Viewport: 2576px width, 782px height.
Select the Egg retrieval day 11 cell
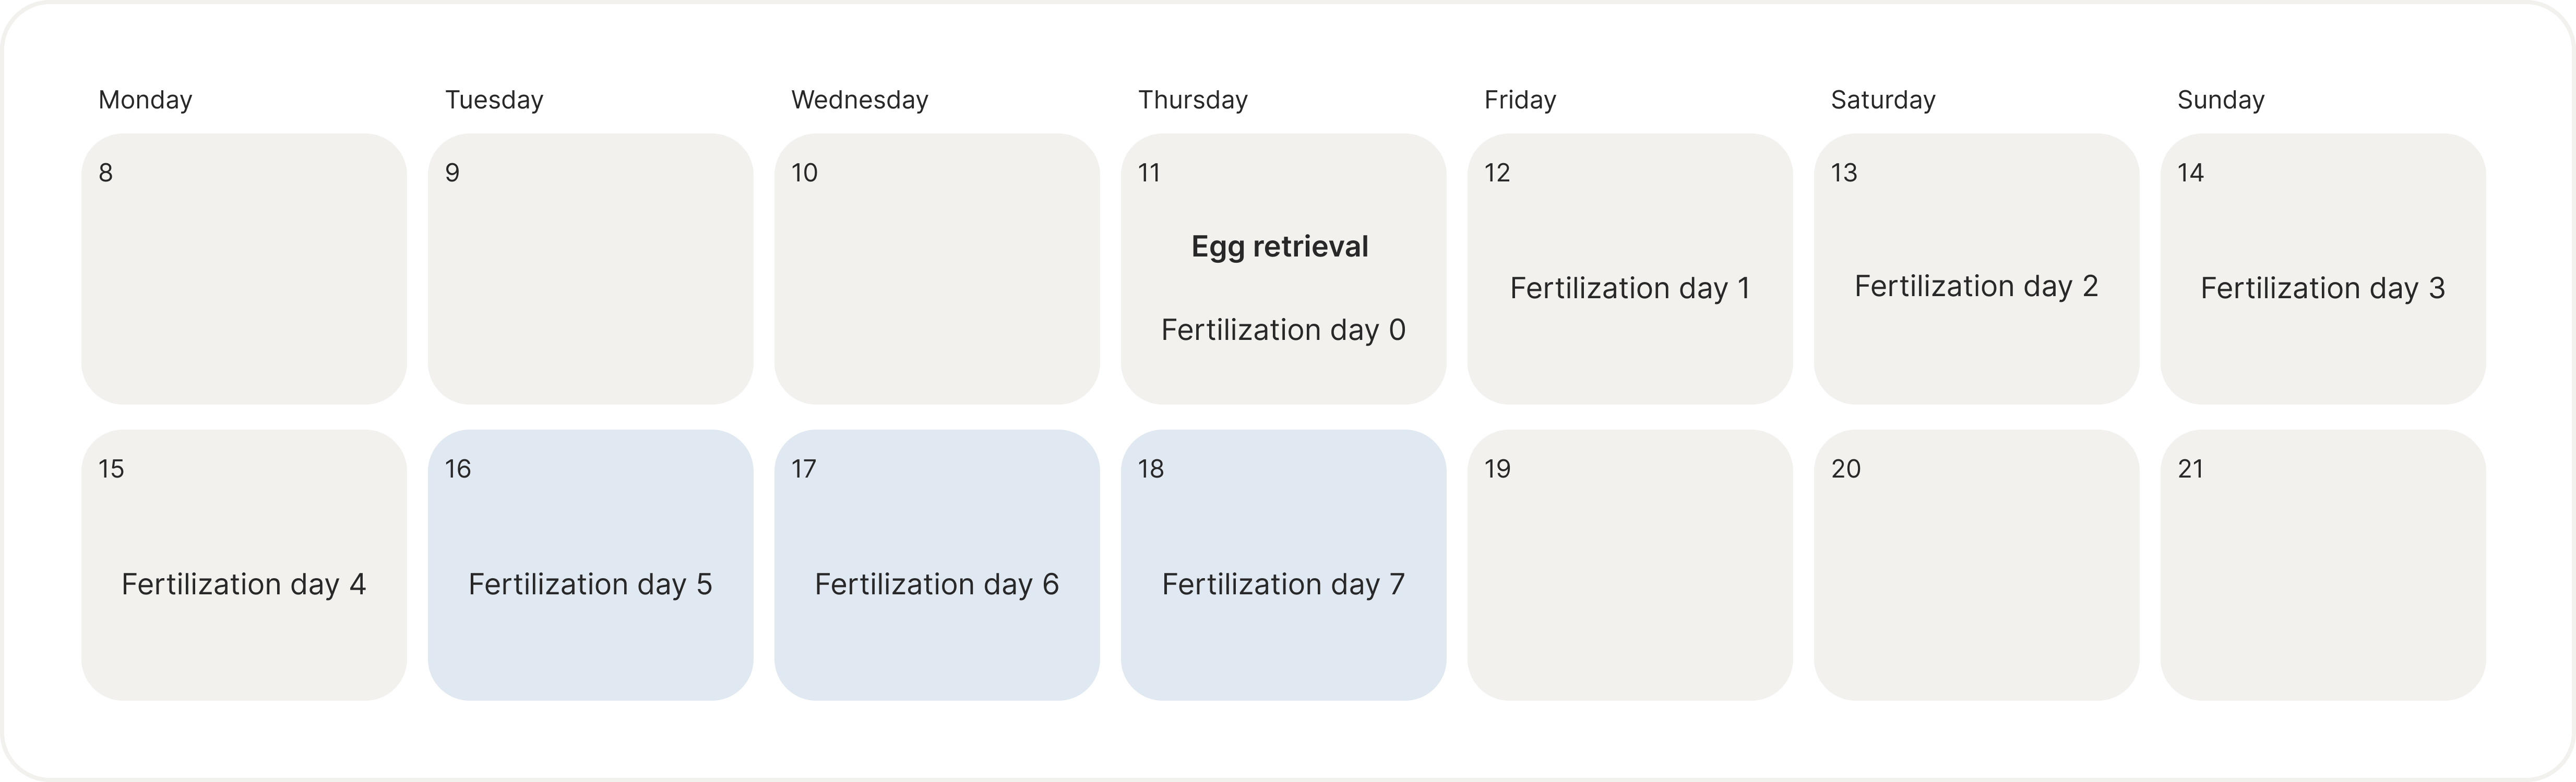(1283, 268)
